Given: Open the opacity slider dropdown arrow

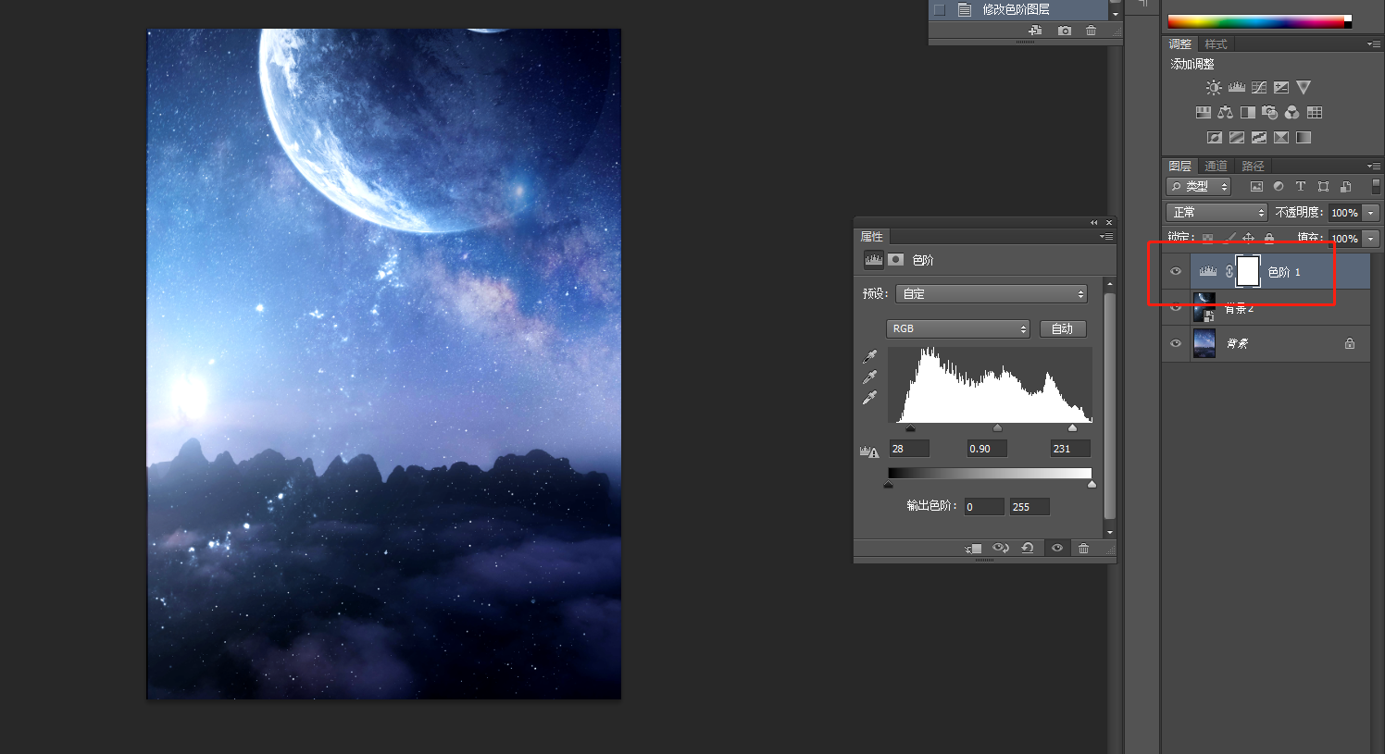Looking at the screenshot, I should pyautogui.click(x=1371, y=212).
